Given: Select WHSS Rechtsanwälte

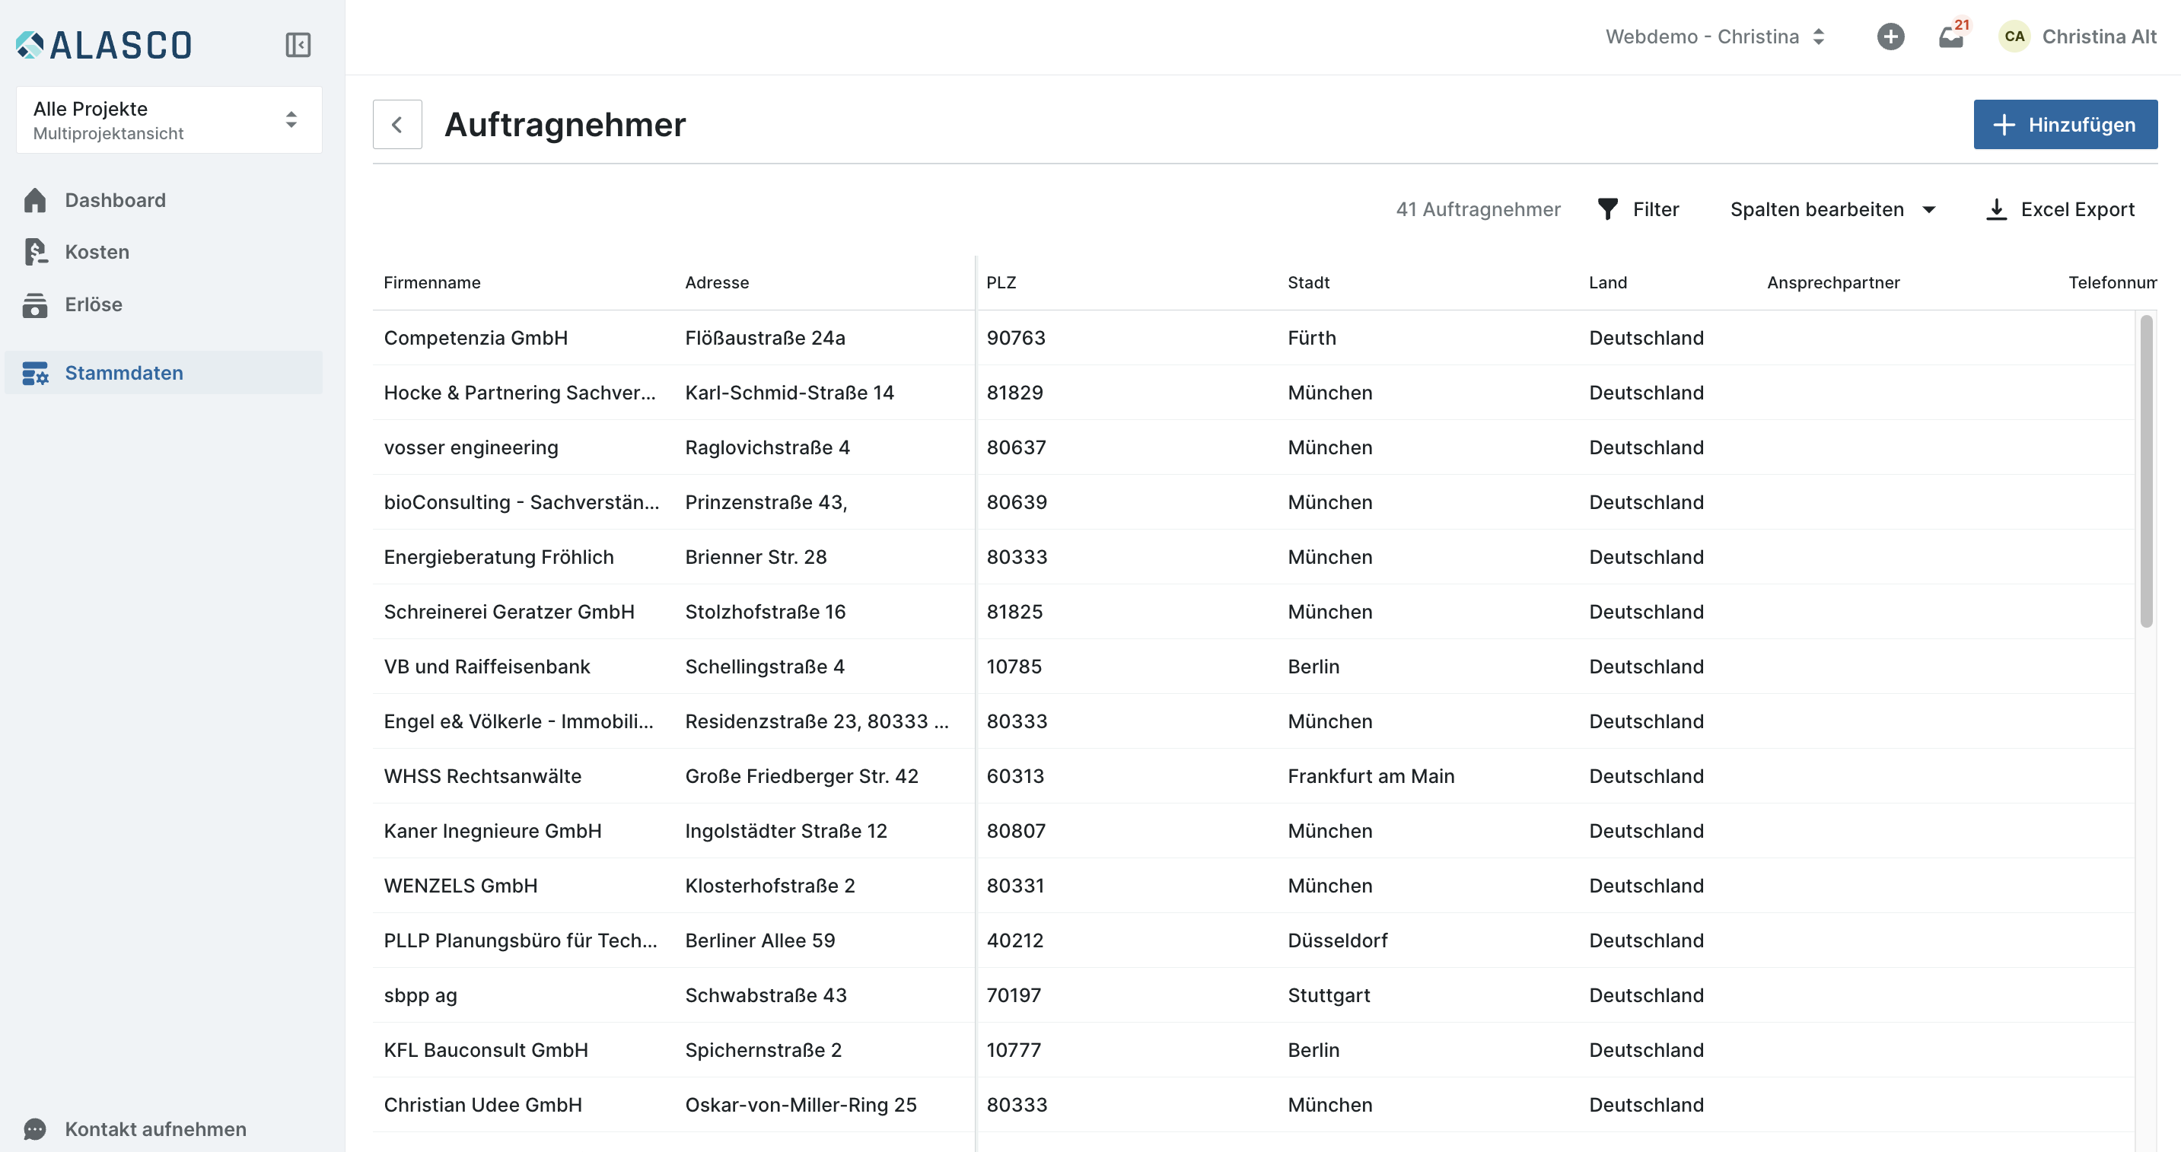Looking at the screenshot, I should click(482, 776).
